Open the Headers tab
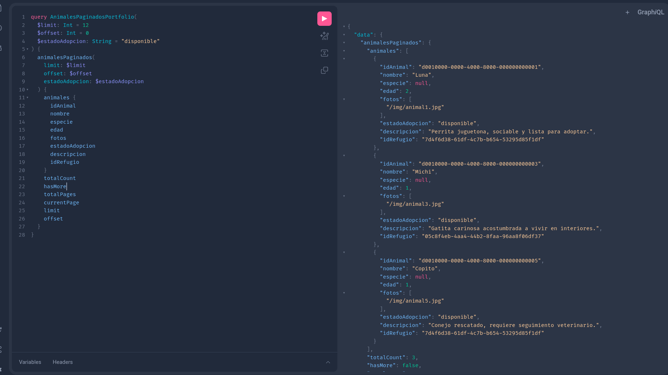 coord(63,362)
